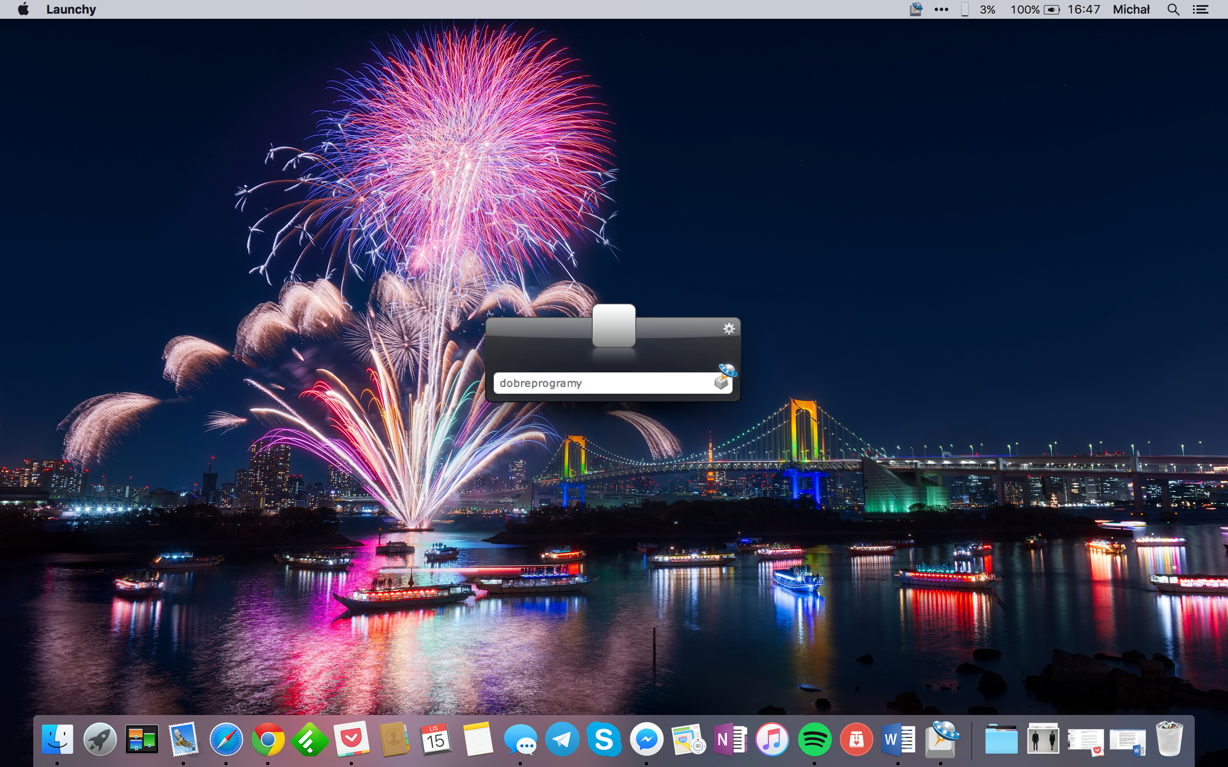Open the Apple menu

point(23,9)
